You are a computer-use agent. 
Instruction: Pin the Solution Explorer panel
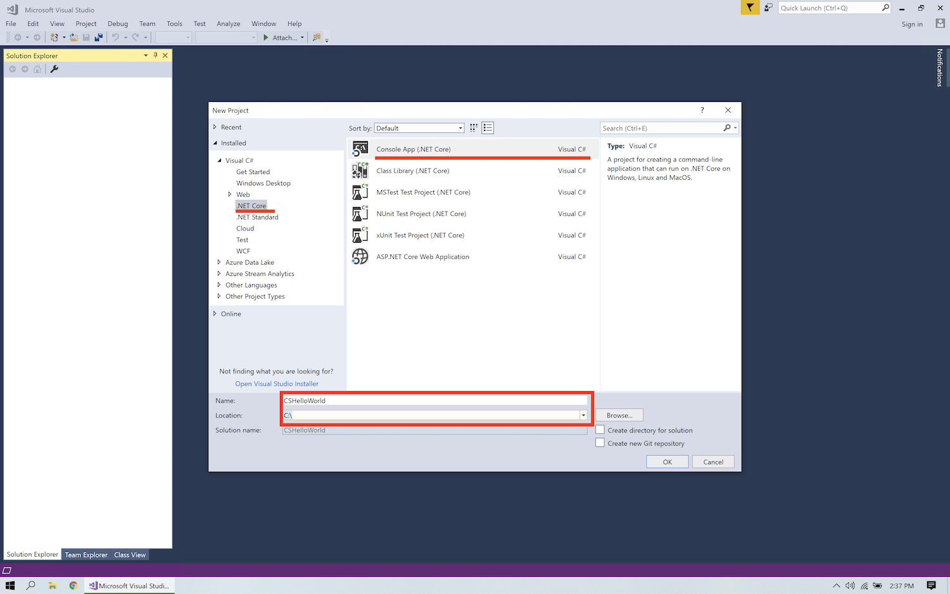pyautogui.click(x=155, y=55)
